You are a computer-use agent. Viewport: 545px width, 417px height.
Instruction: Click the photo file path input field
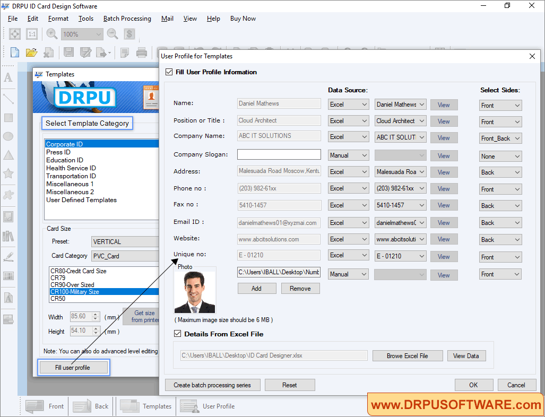click(279, 272)
